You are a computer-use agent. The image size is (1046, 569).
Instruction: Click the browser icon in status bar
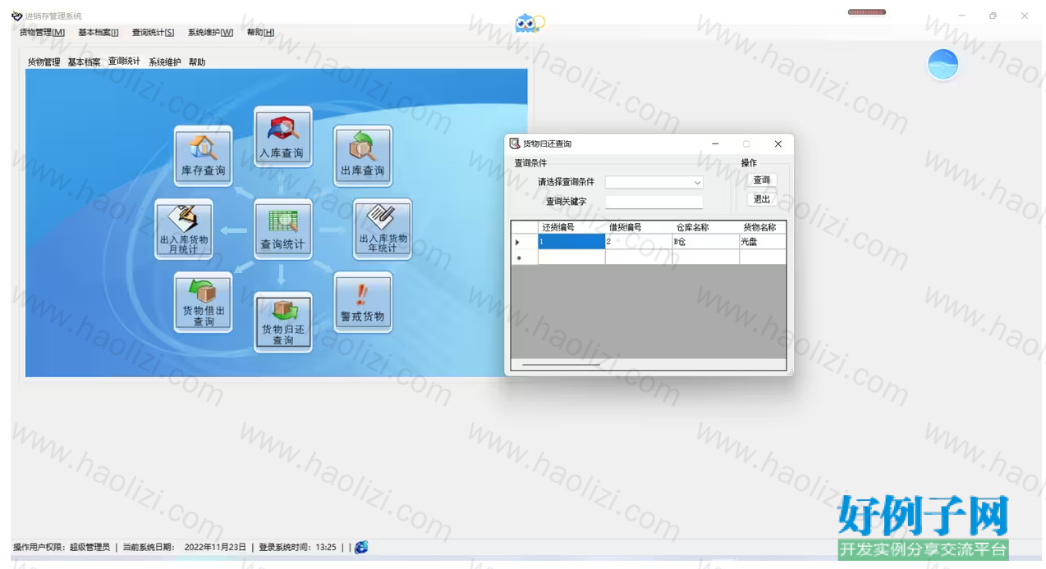tap(361, 547)
